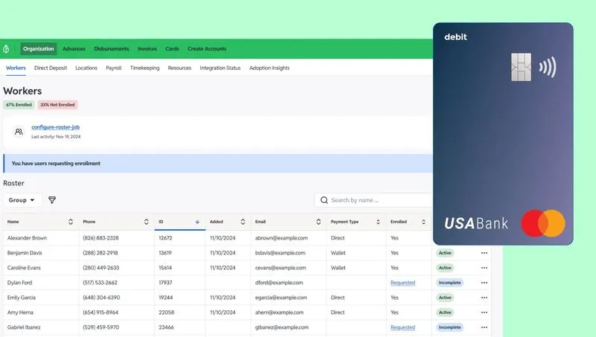Switch to the Adoption Insights tab
596x337 pixels.
point(269,68)
